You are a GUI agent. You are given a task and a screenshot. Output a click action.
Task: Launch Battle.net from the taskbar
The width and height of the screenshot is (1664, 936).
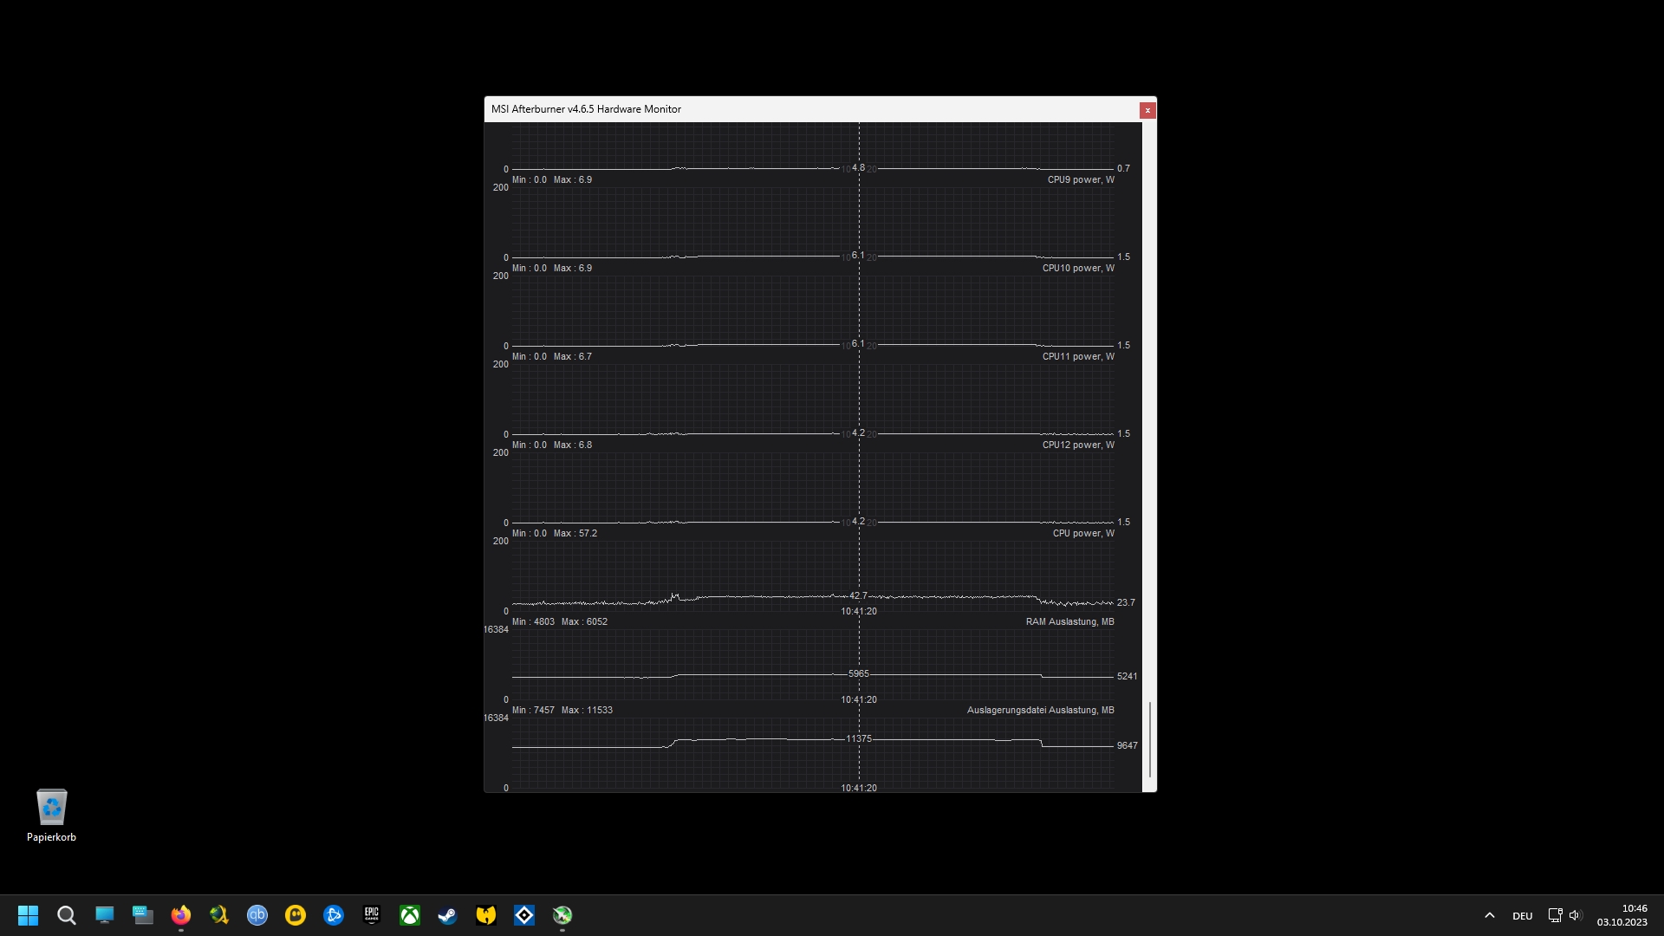tap(334, 915)
